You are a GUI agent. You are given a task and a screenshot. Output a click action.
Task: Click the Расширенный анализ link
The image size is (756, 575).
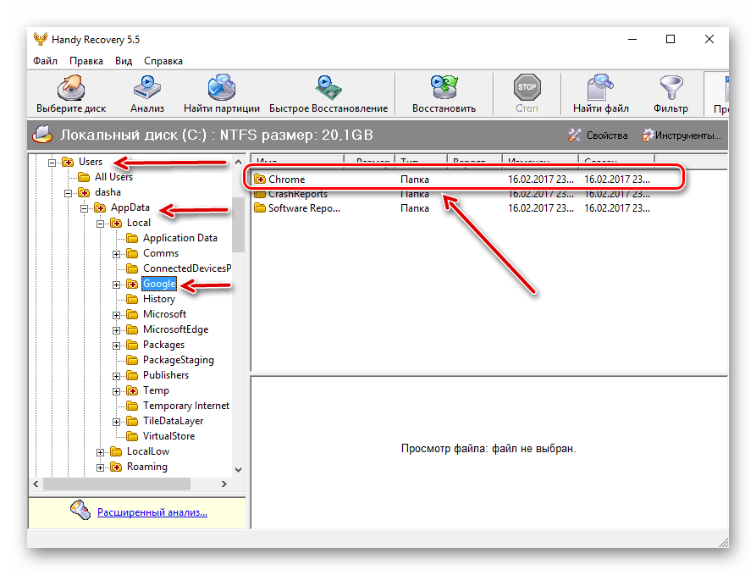pos(152,512)
